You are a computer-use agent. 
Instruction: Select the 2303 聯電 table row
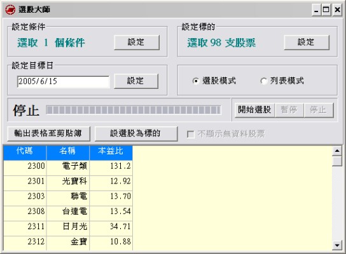(x=68, y=196)
